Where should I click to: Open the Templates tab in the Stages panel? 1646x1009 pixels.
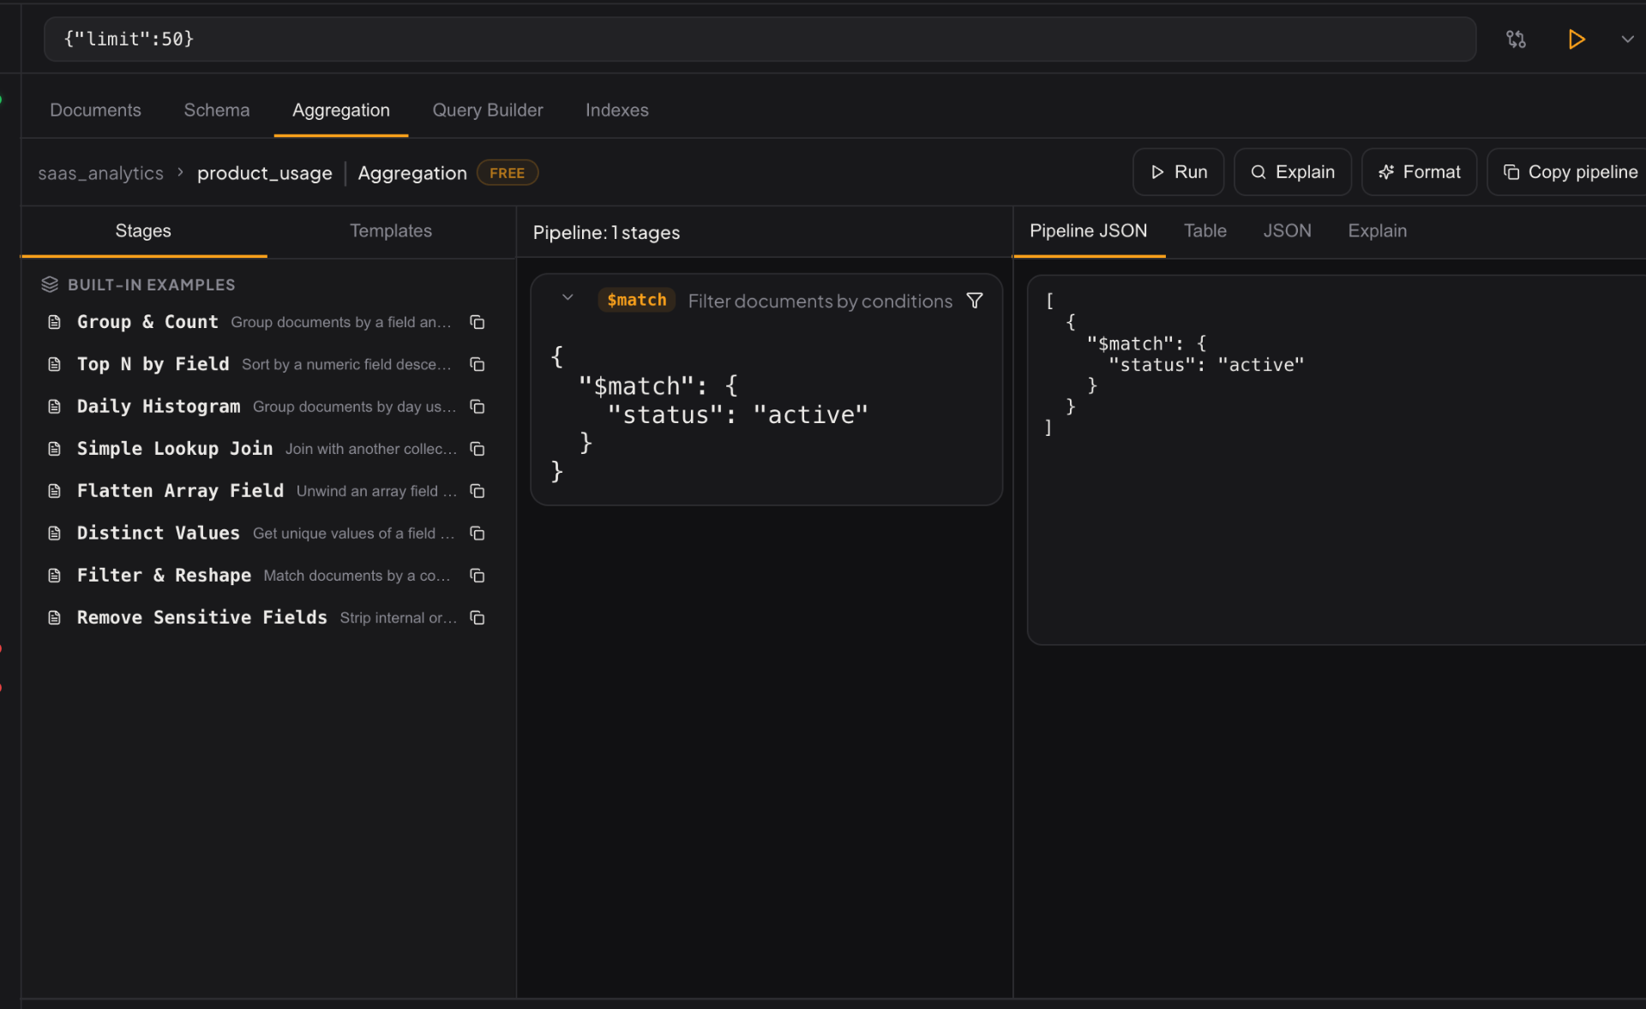point(390,230)
